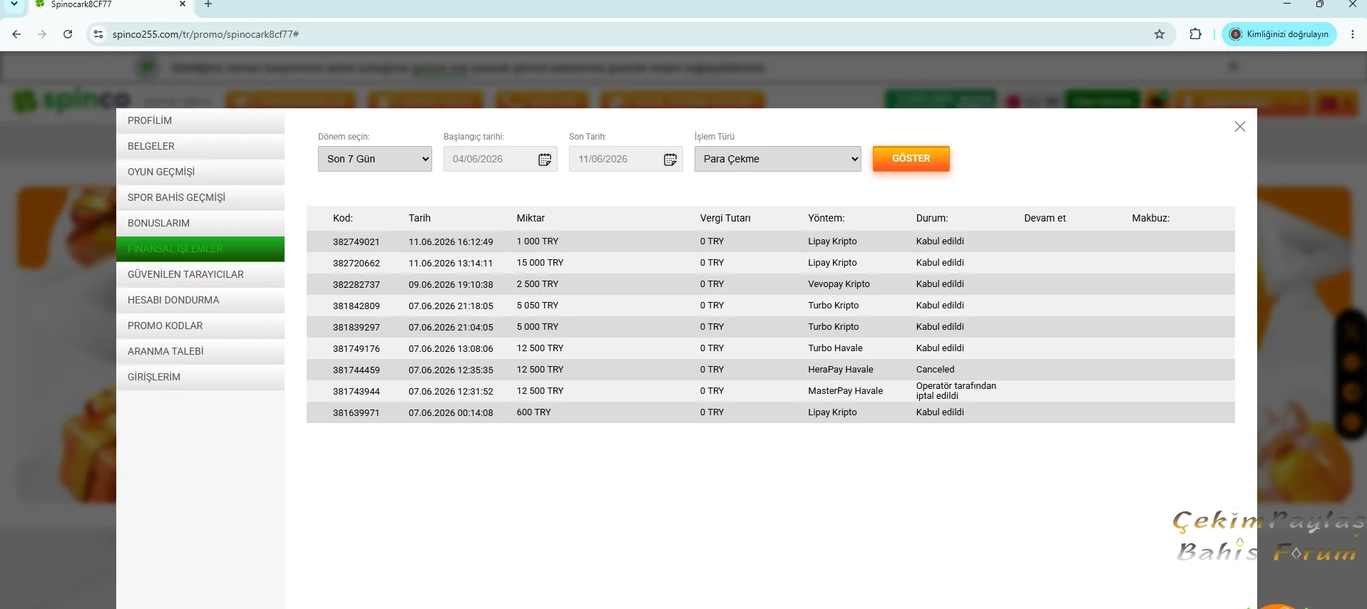
Task: Open BONUSLARIM in the sidebar
Action: 200,223
